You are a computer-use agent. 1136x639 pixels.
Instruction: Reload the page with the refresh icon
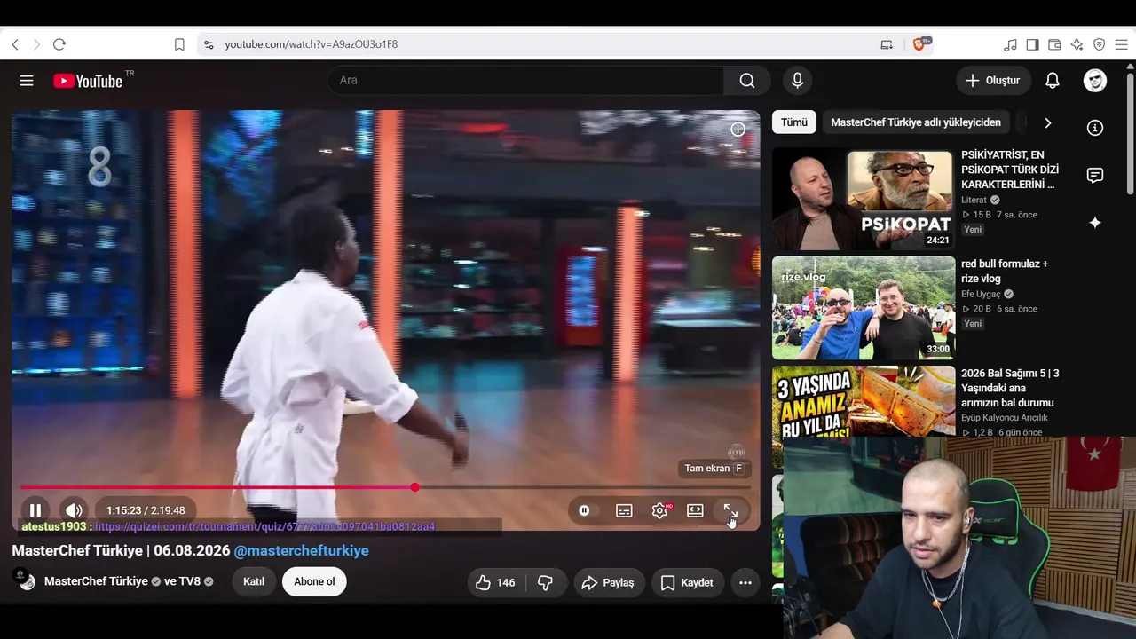pyautogui.click(x=59, y=44)
